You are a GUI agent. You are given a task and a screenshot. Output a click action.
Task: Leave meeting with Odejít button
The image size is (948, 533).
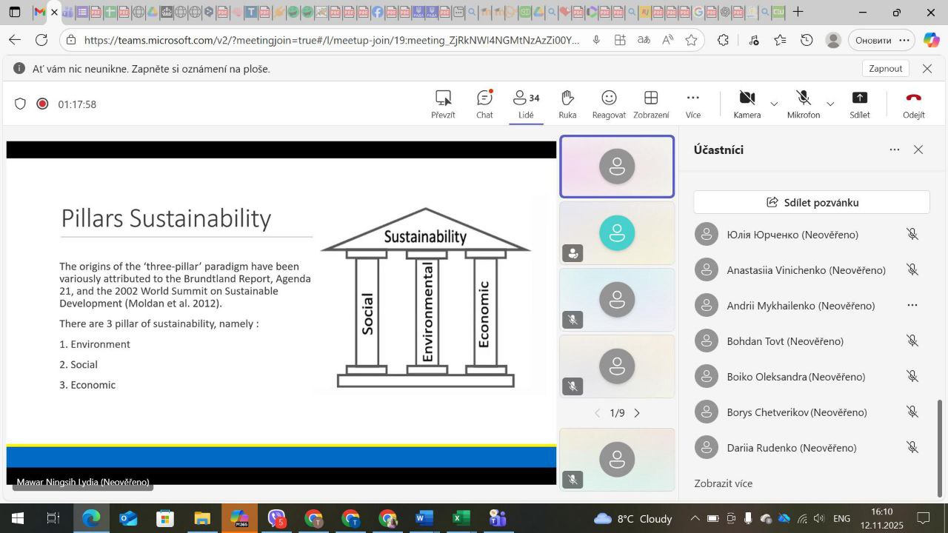click(913, 104)
